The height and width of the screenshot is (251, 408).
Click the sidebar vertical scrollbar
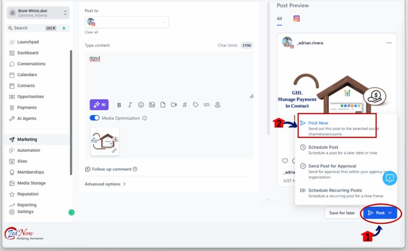click(x=71, y=113)
